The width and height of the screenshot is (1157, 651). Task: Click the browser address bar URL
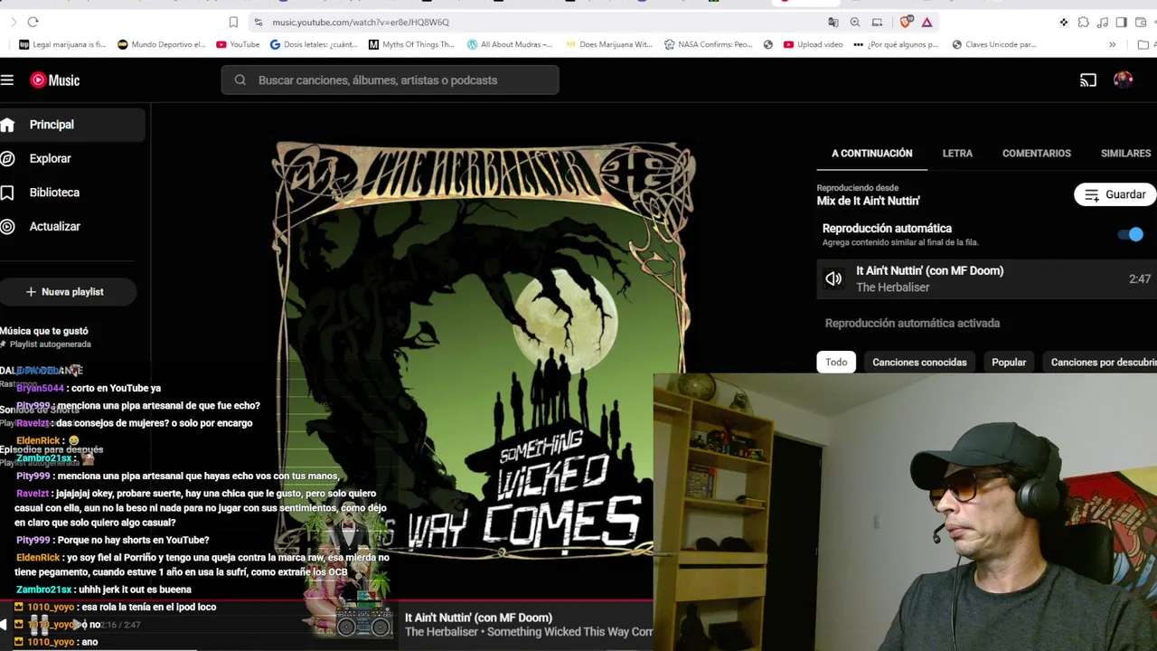pos(361,22)
